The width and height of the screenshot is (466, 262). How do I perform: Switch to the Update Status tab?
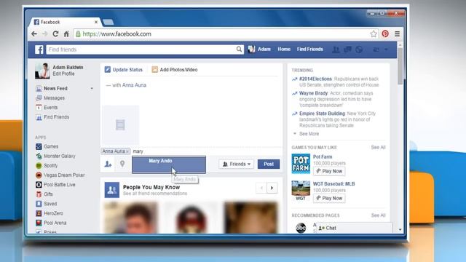pos(123,70)
